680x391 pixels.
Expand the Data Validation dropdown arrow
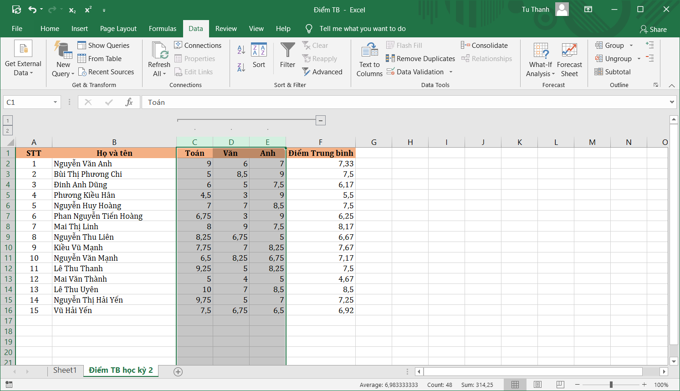click(451, 72)
